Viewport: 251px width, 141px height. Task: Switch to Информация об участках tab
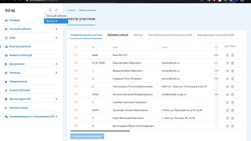click(86, 35)
